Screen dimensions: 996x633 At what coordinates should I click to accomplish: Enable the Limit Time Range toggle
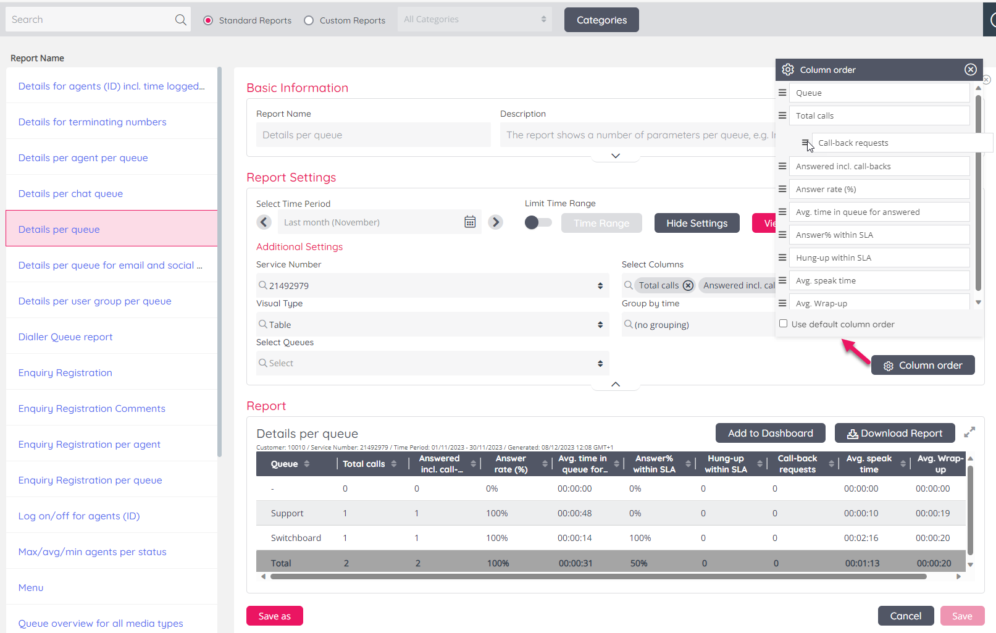tap(538, 222)
